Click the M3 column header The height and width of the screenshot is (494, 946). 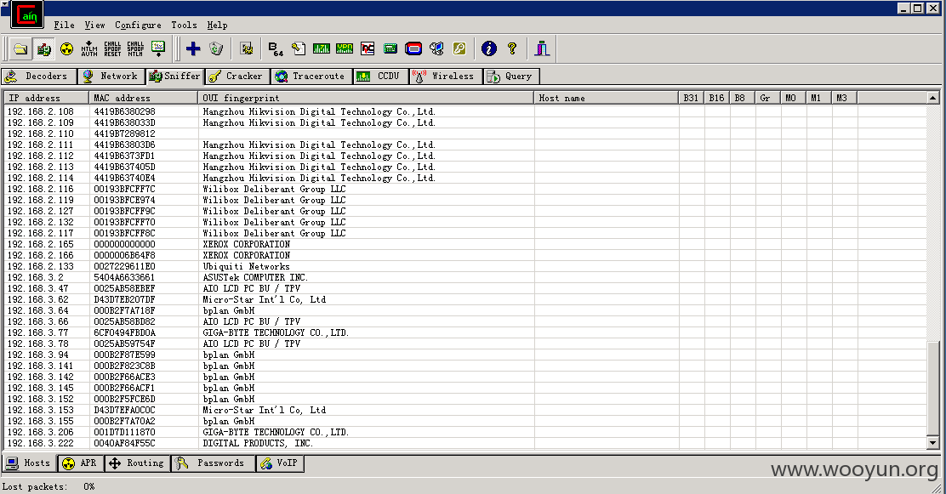844,98
